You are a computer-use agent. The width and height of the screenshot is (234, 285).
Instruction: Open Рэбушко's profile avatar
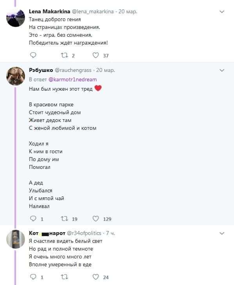click(x=16, y=76)
